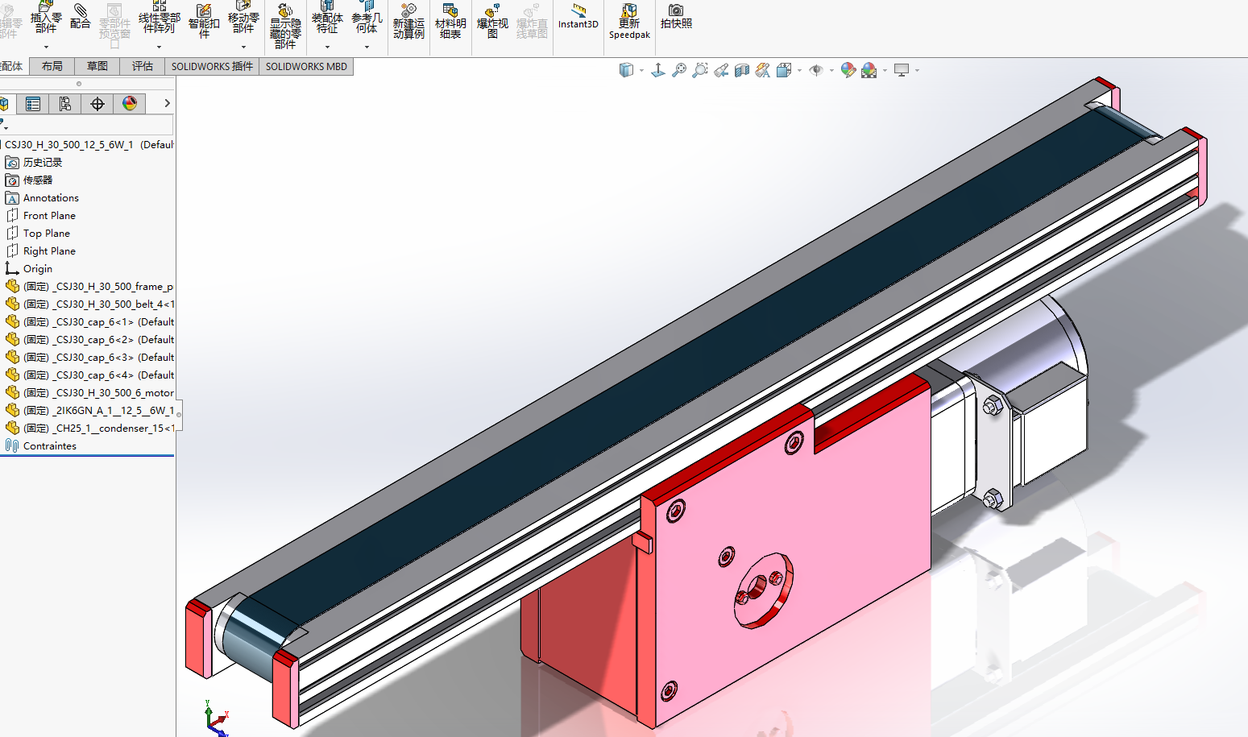
Task: Open the PropertyManager tab icon
Action: point(33,104)
